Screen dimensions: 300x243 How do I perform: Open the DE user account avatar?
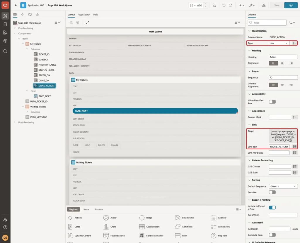click(5, 238)
